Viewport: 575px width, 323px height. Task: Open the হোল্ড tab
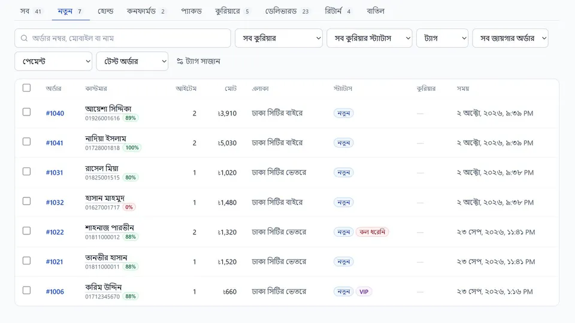click(105, 11)
